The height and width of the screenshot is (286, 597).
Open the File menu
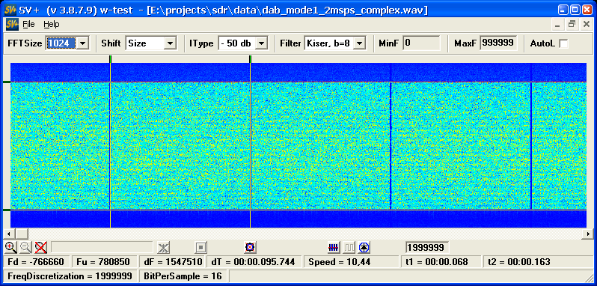[28, 24]
